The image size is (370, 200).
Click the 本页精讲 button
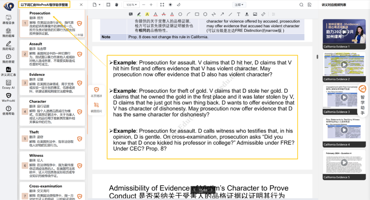(96, 92)
